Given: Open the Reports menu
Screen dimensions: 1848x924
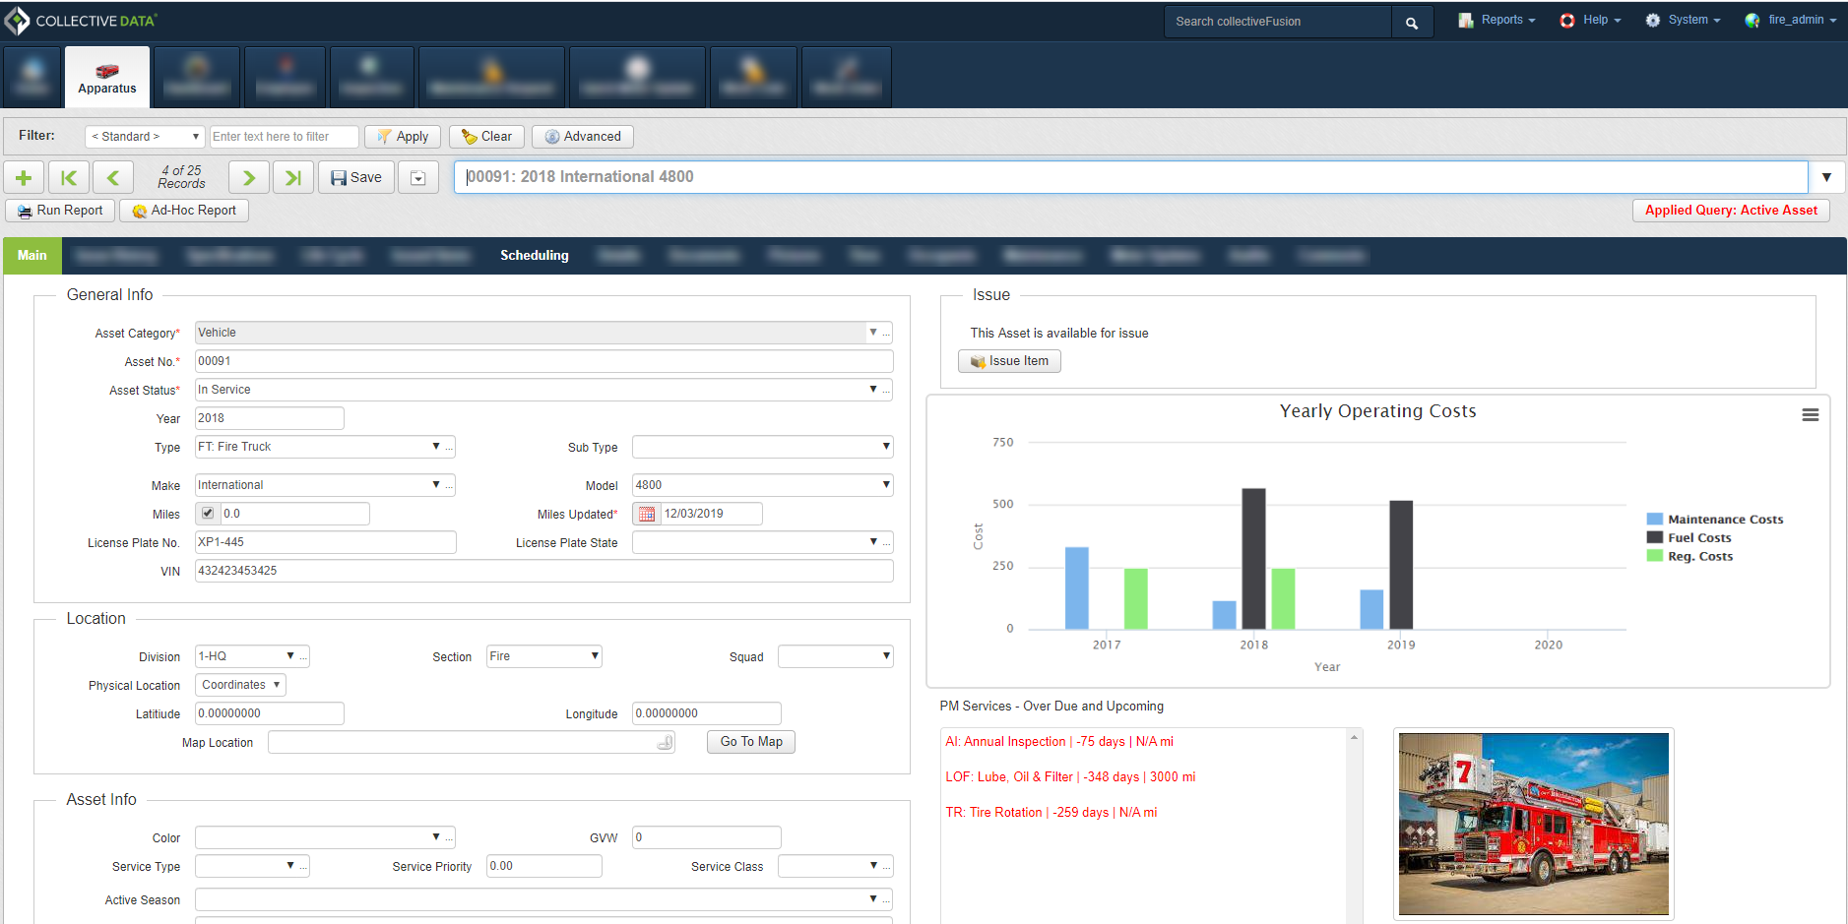Looking at the screenshot, I should (x=1498, y=21).
